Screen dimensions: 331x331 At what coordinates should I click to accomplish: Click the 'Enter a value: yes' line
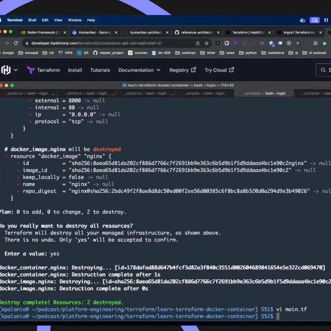click(32, 253)
